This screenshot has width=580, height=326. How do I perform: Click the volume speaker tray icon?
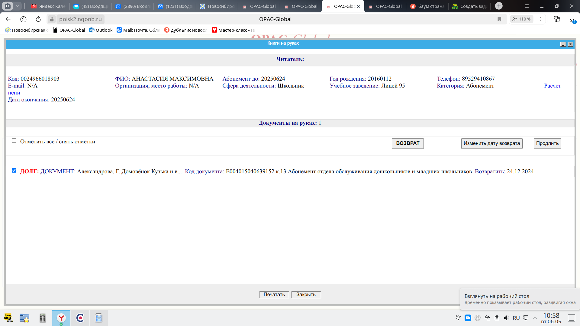pyautogui.click(x=507, y=318)
